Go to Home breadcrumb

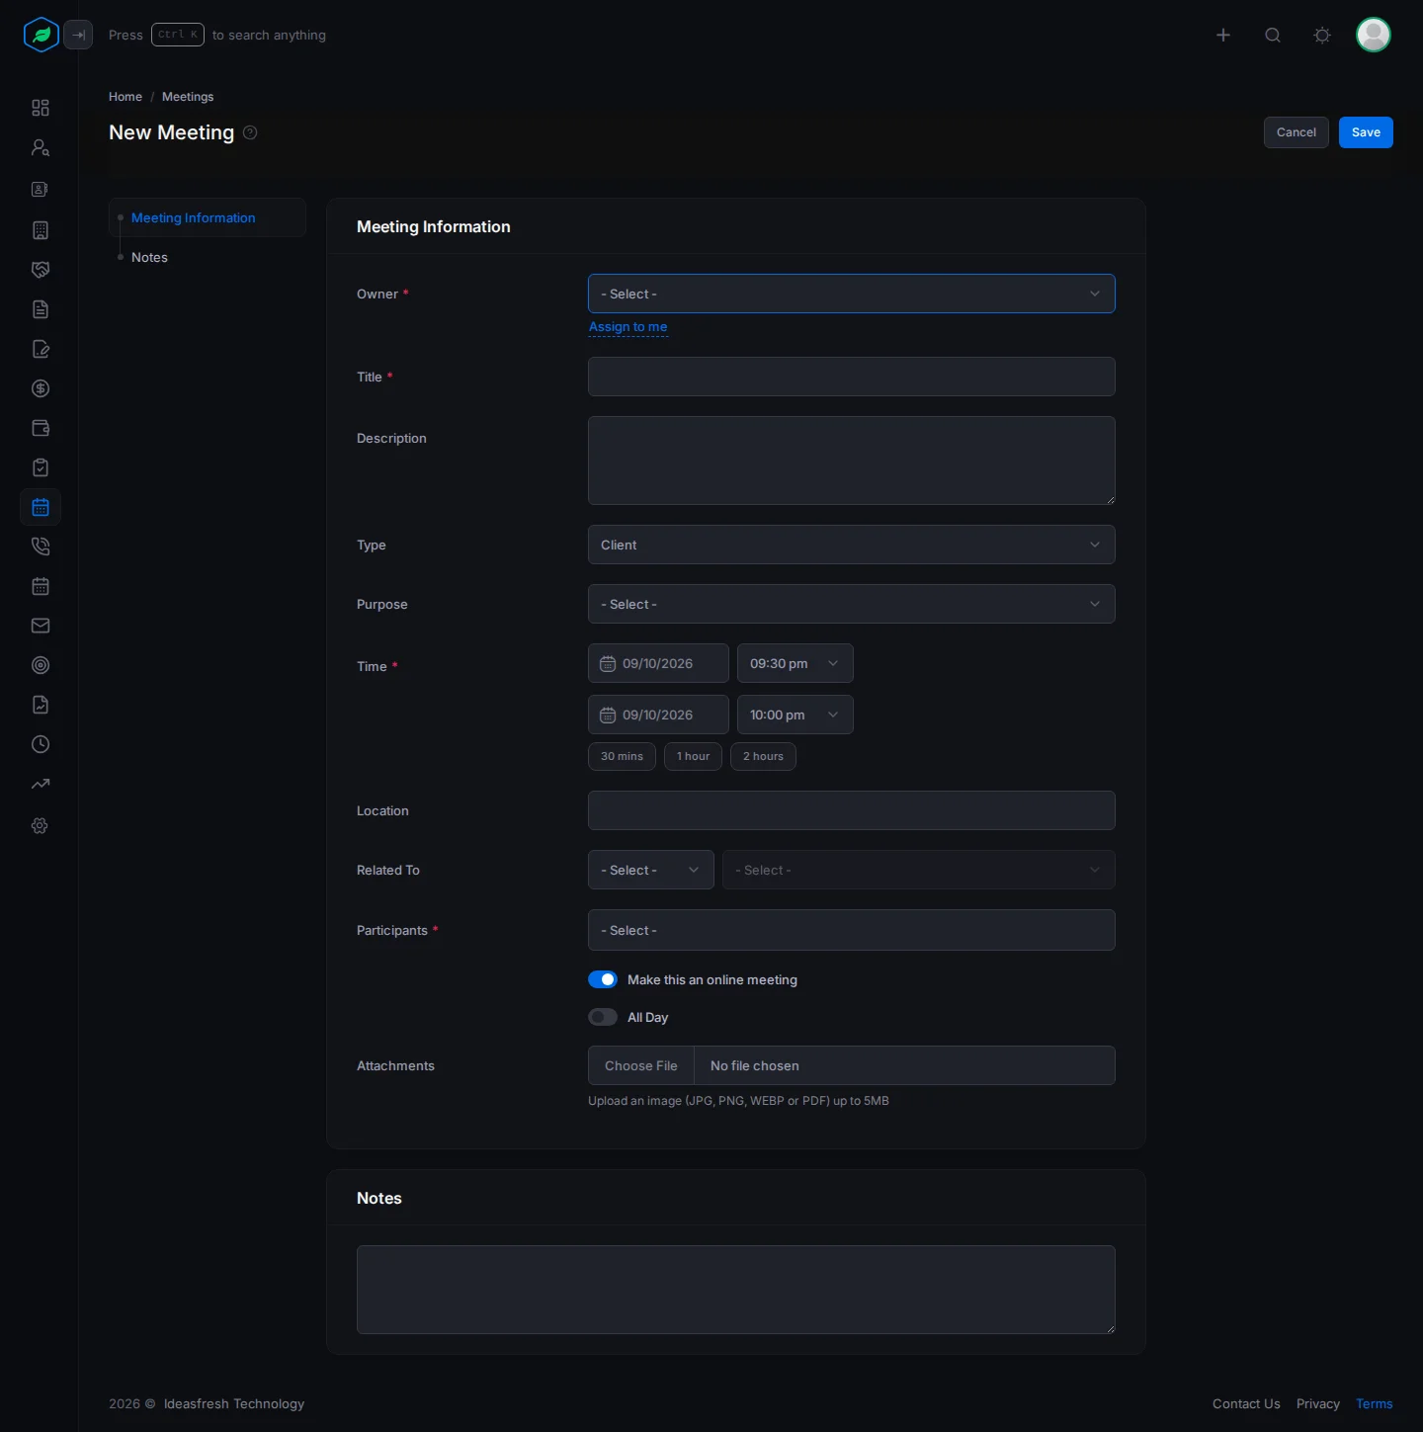(x=126, y=97)
